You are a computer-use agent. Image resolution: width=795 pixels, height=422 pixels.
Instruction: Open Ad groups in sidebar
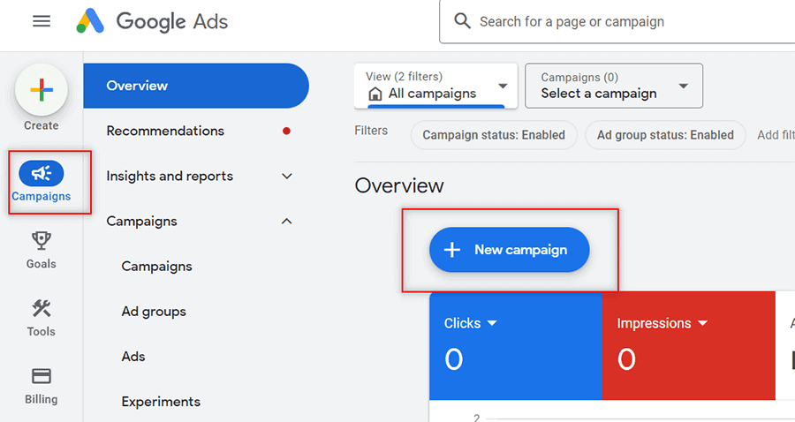click(x=154, y=312)
